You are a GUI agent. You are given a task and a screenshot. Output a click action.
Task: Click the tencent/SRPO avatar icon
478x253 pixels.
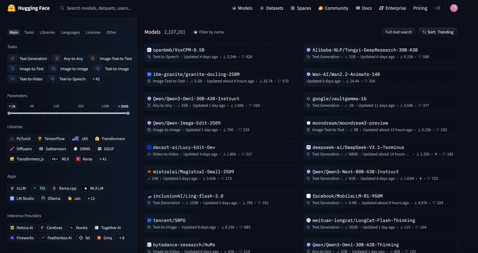(149, 220)
